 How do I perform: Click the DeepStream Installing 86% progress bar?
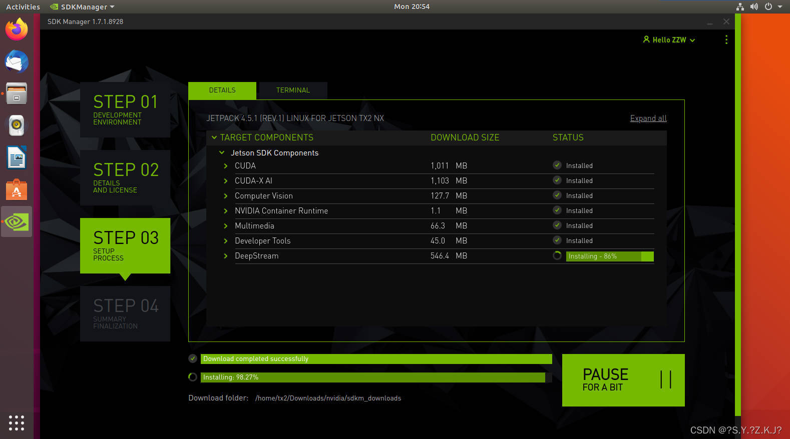[610, 256]
